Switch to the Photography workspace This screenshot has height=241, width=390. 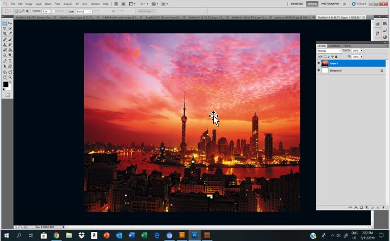[330, 4]
